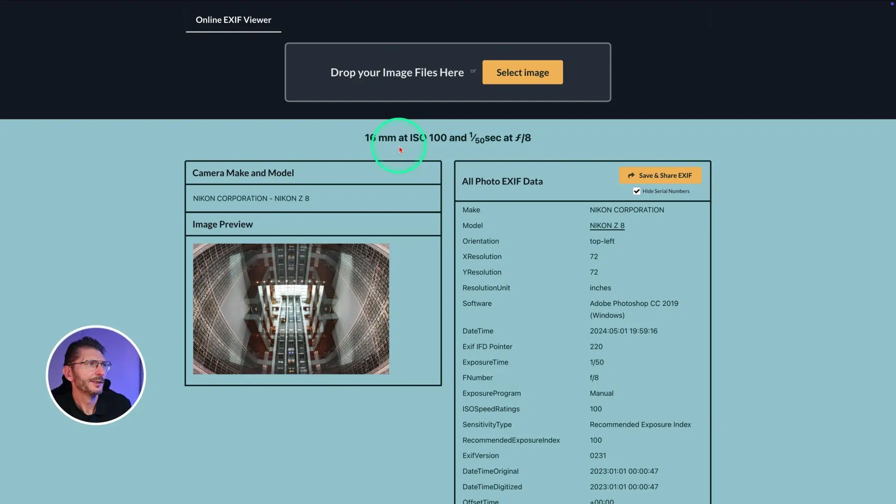Click the All Photo EXIF Data heading
Screen dimensions: 896x504
pos(502,182)
